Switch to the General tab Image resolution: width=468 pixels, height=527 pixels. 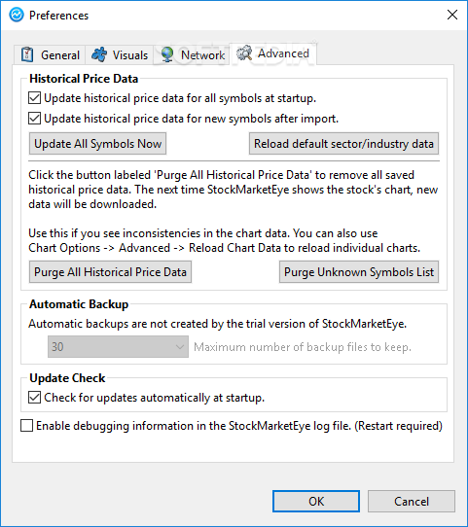tap(50, 54)
